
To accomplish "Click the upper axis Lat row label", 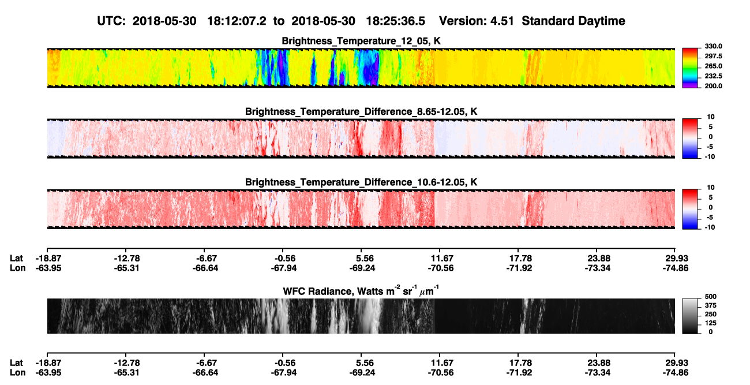I will click(x=16, y=258).
